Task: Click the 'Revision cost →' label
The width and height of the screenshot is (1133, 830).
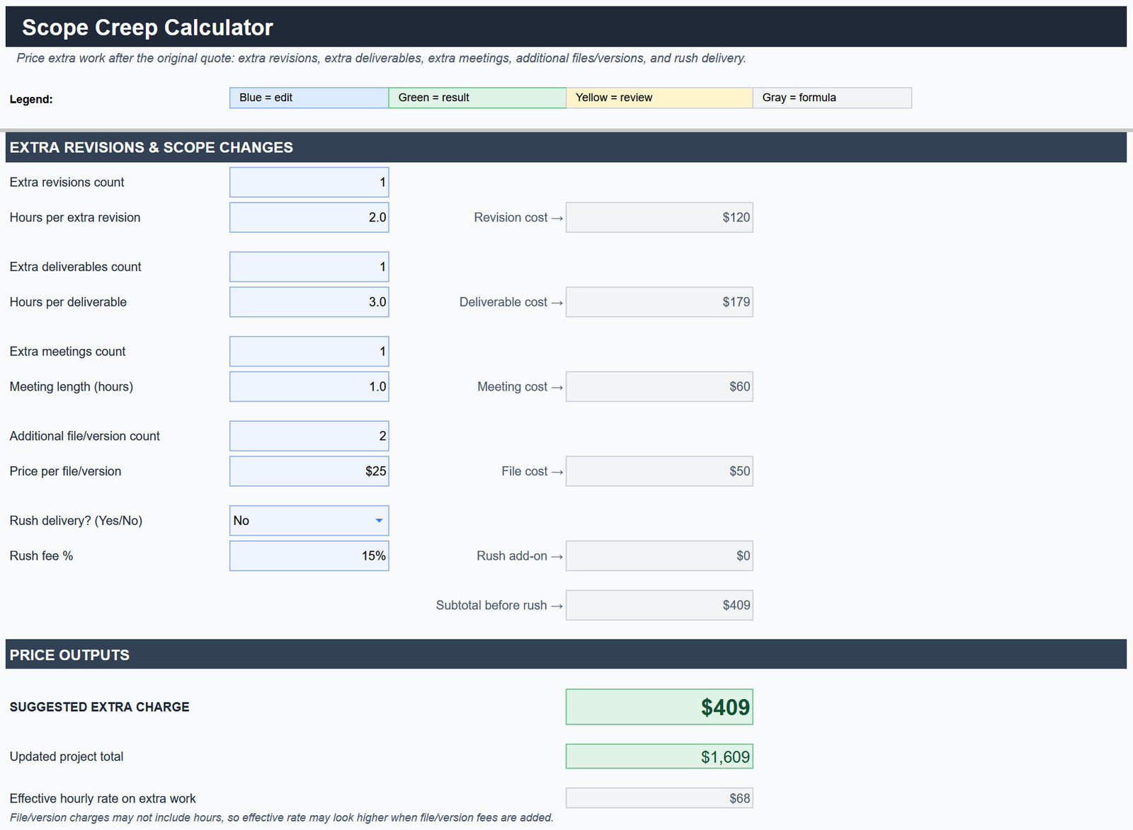Action: click(518, 218)
